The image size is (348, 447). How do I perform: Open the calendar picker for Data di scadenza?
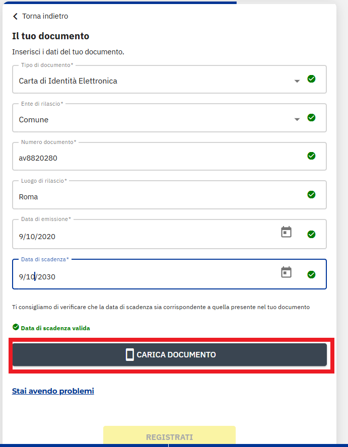[286, 271]
